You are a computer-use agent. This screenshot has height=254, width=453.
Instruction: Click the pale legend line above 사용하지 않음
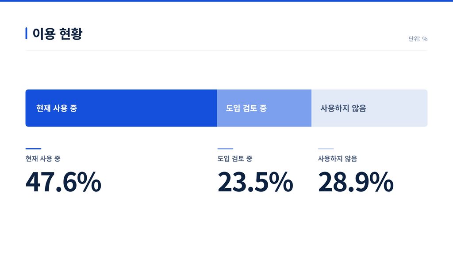(x=326, y=149)
